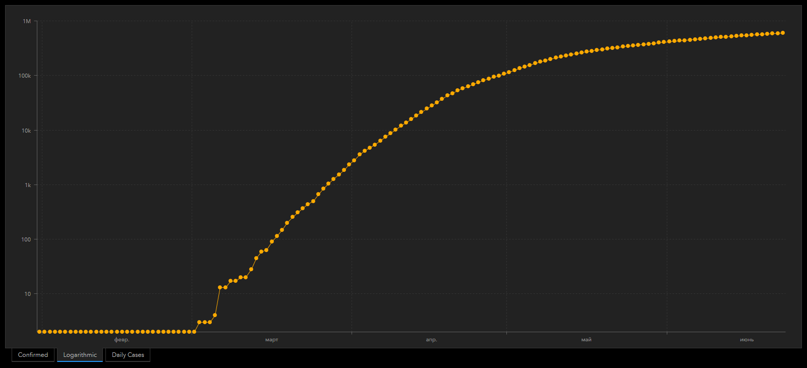This screenshot has height=368, width=807.
Task: Click the февр. x-axis label
Action: pos(122,340)
